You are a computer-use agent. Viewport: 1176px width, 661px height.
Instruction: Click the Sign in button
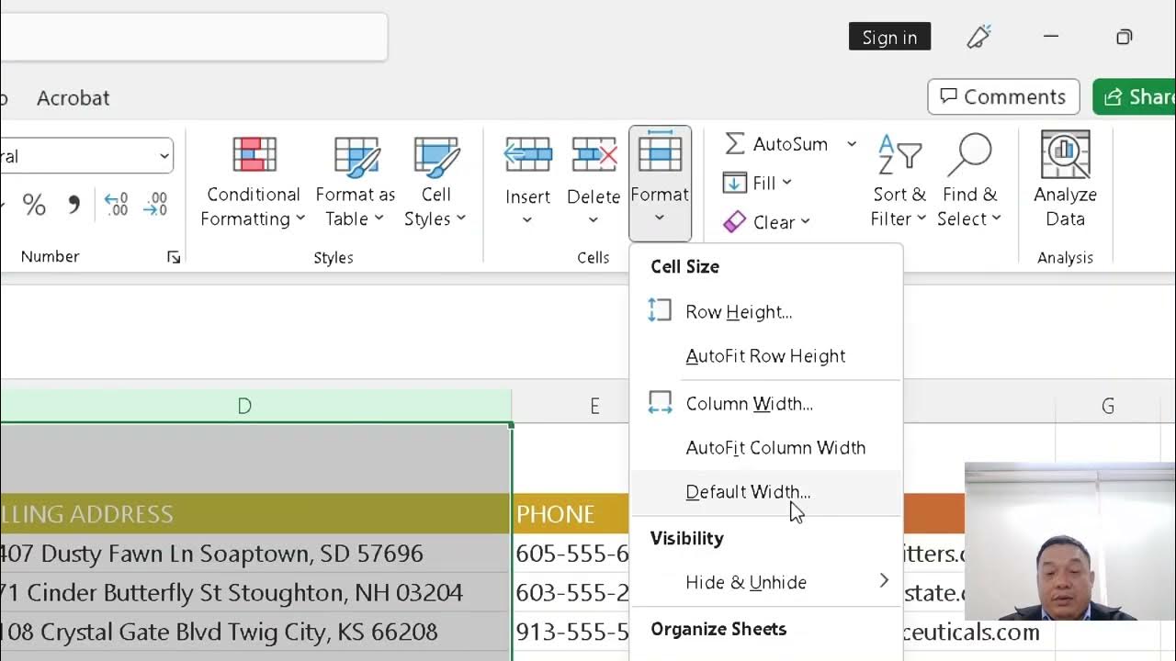(889, 38)
